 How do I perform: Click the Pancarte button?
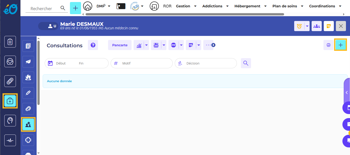pos(120,45)
